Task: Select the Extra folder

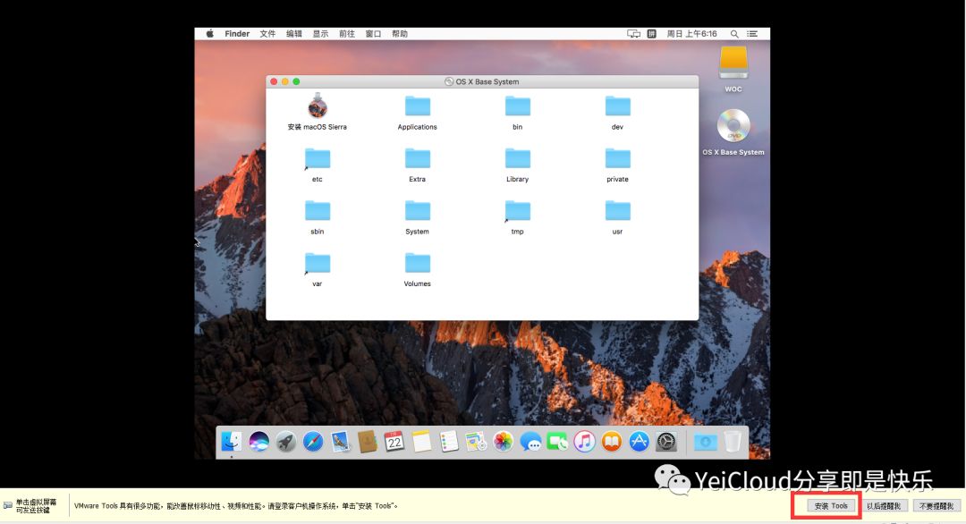Action: click(417, 159)
